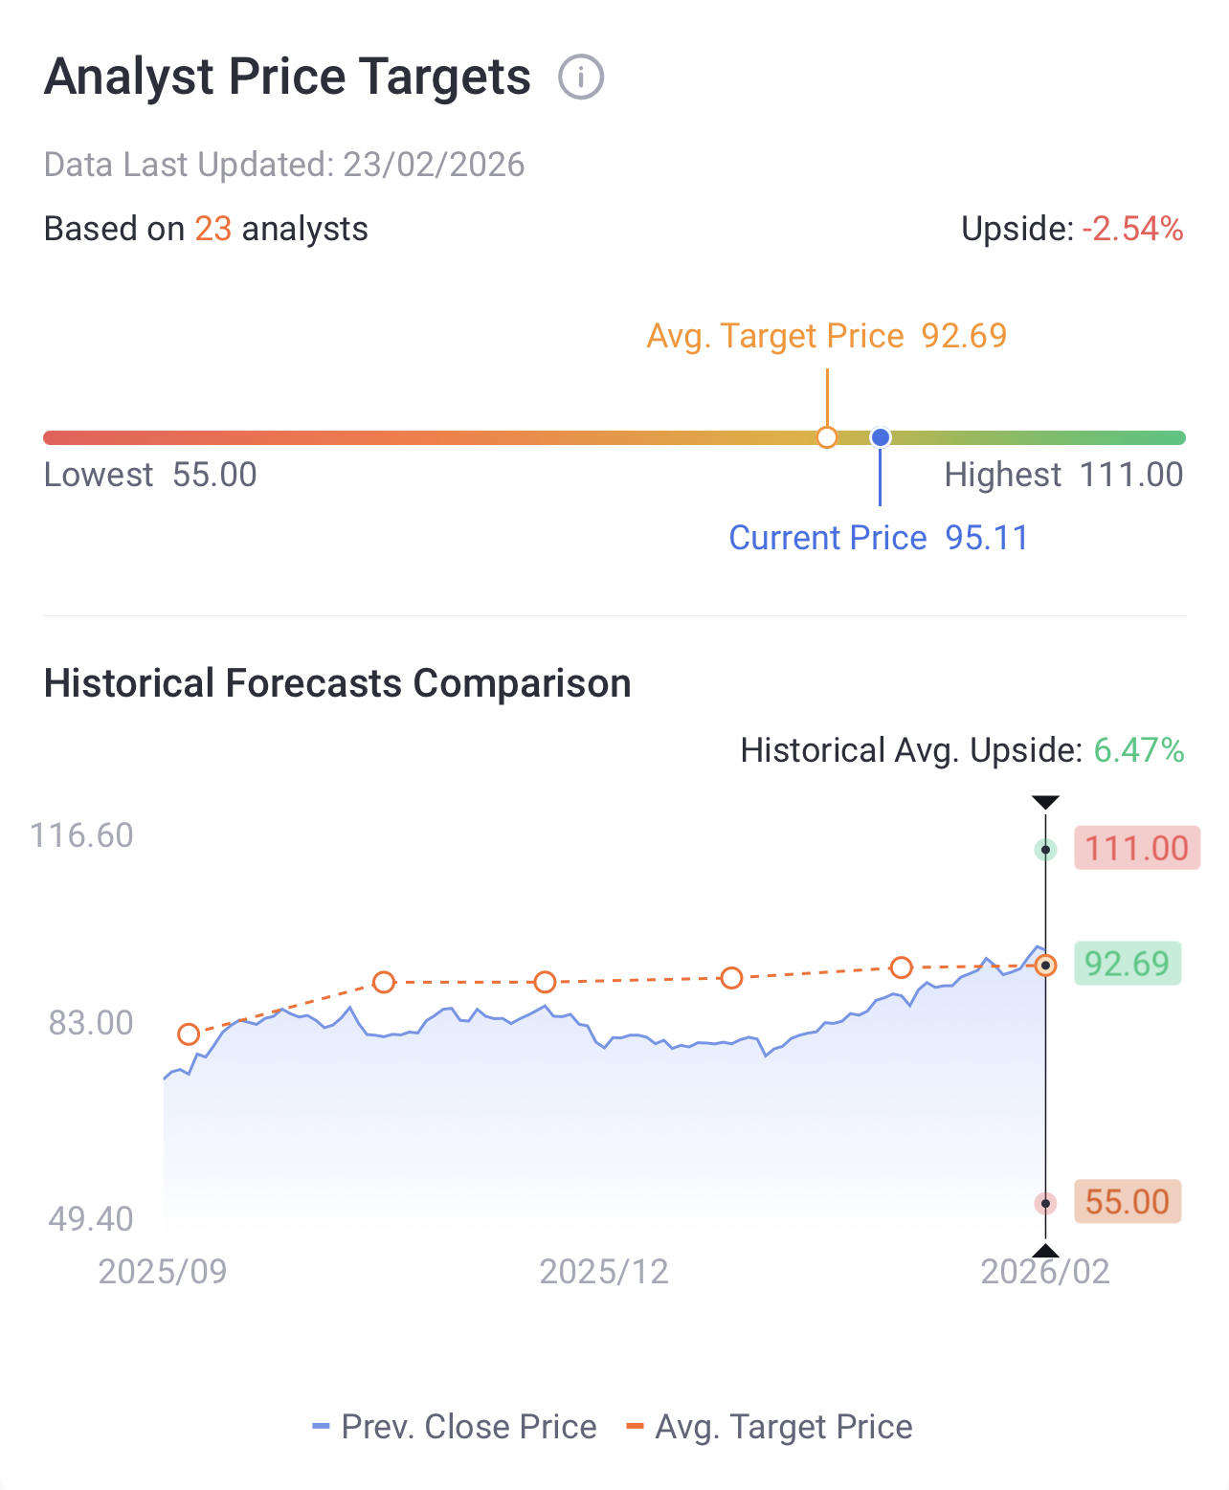The height and width of the screenshot is (1490, 1229).
Task: Toggle the Prev. Close Price legend item
Action: [455, 1427]
